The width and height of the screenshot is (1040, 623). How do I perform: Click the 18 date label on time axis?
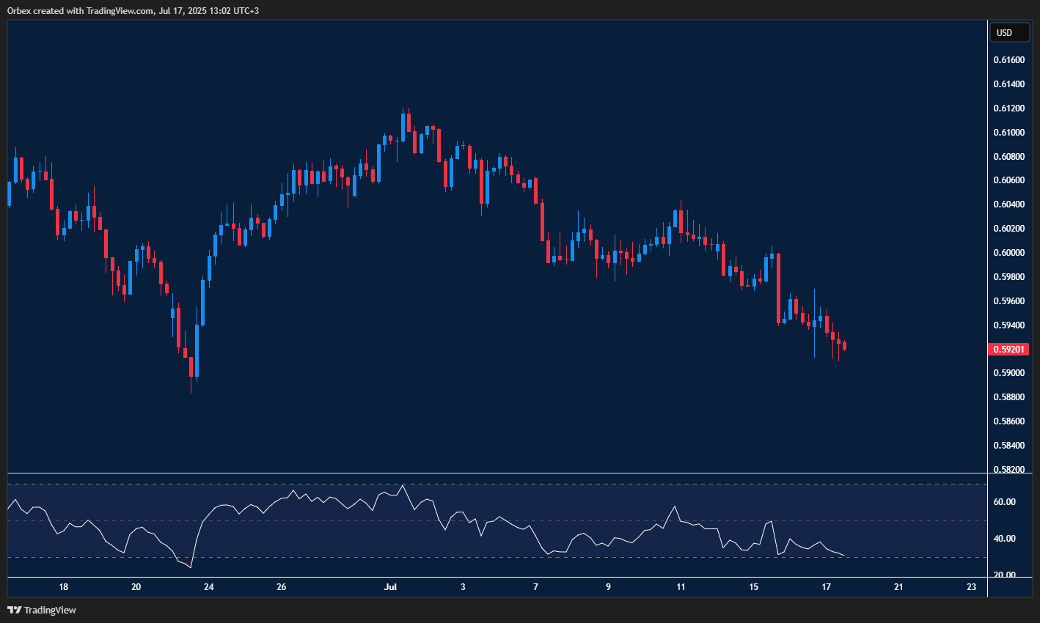[64, 587]
